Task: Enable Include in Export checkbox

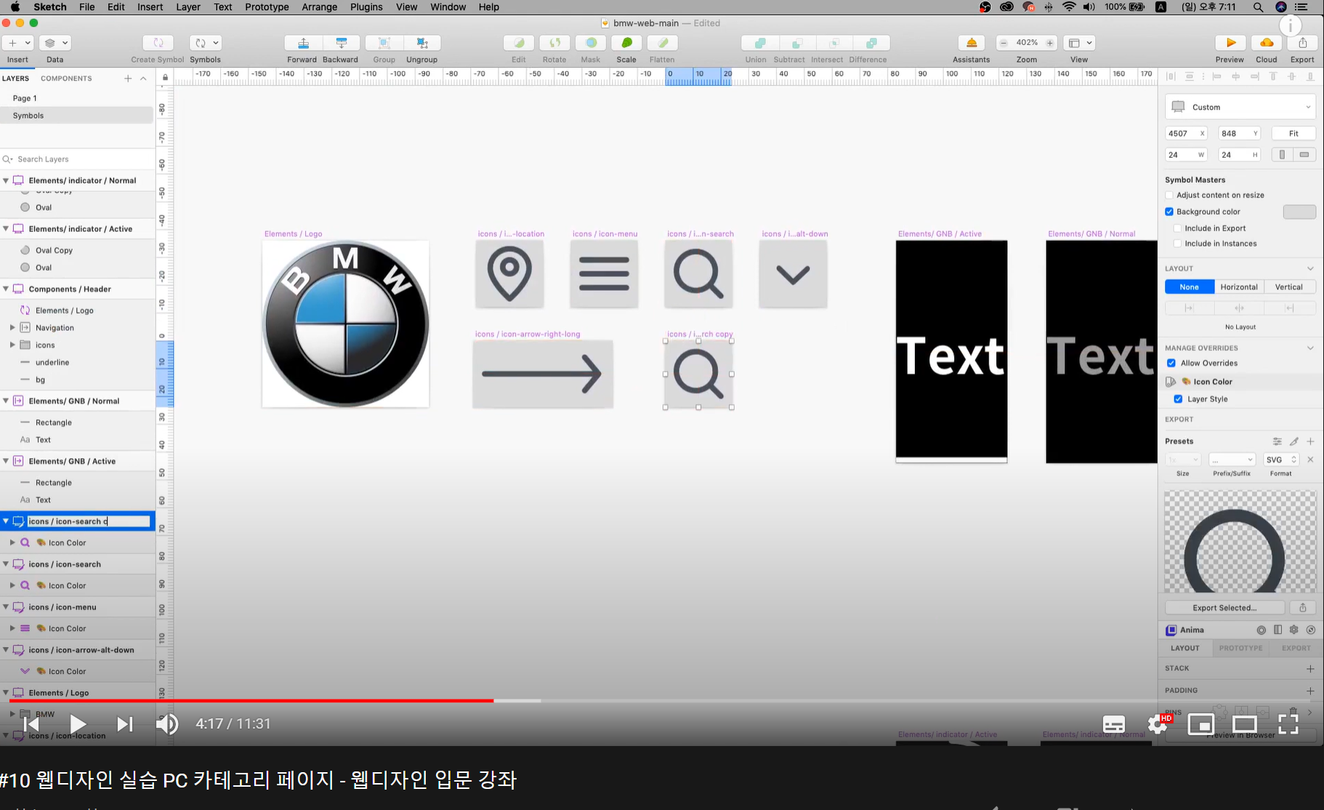Action: 1178,228
